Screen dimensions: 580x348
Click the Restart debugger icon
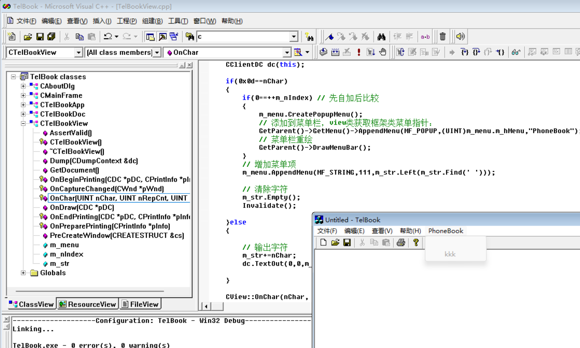pos(401,52)
